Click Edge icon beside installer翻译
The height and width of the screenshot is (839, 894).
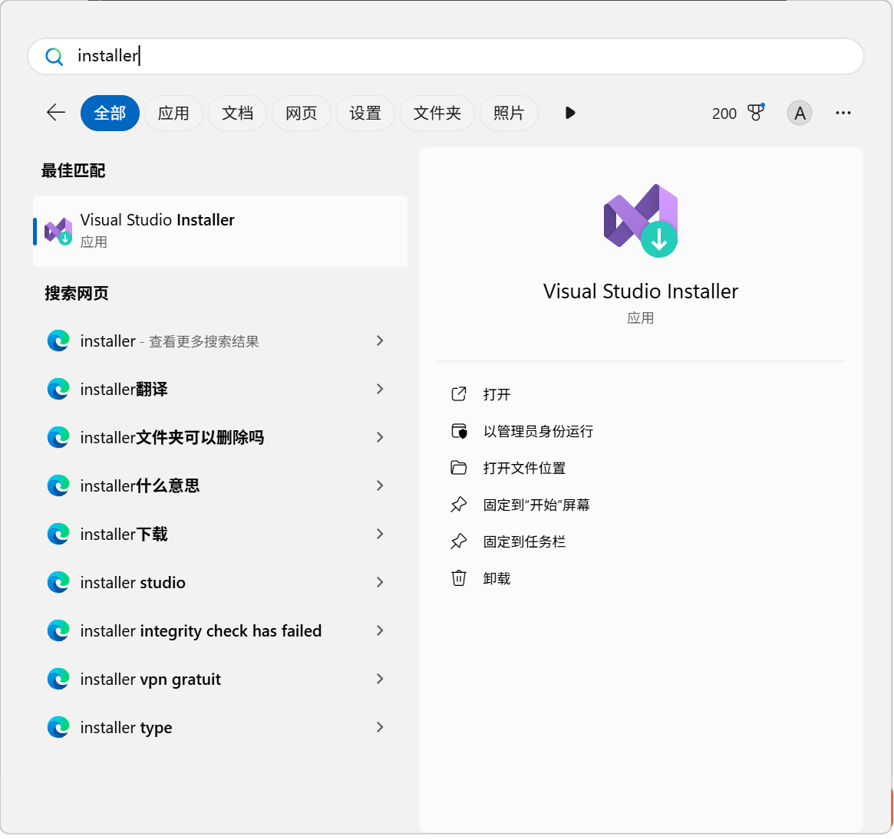(58, 390)
